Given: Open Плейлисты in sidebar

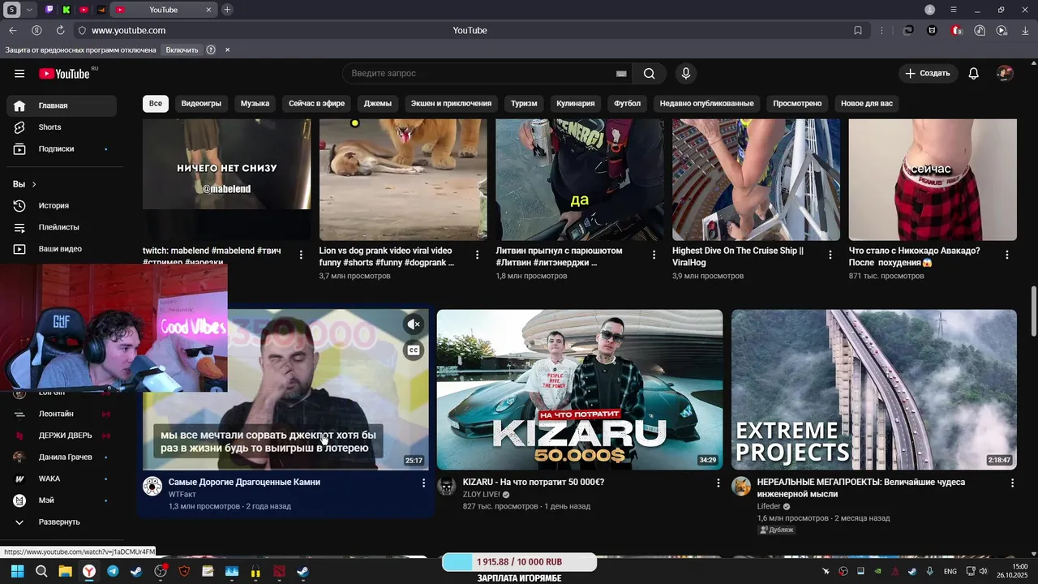Looking at the screenshot, I should coord(63,227).
